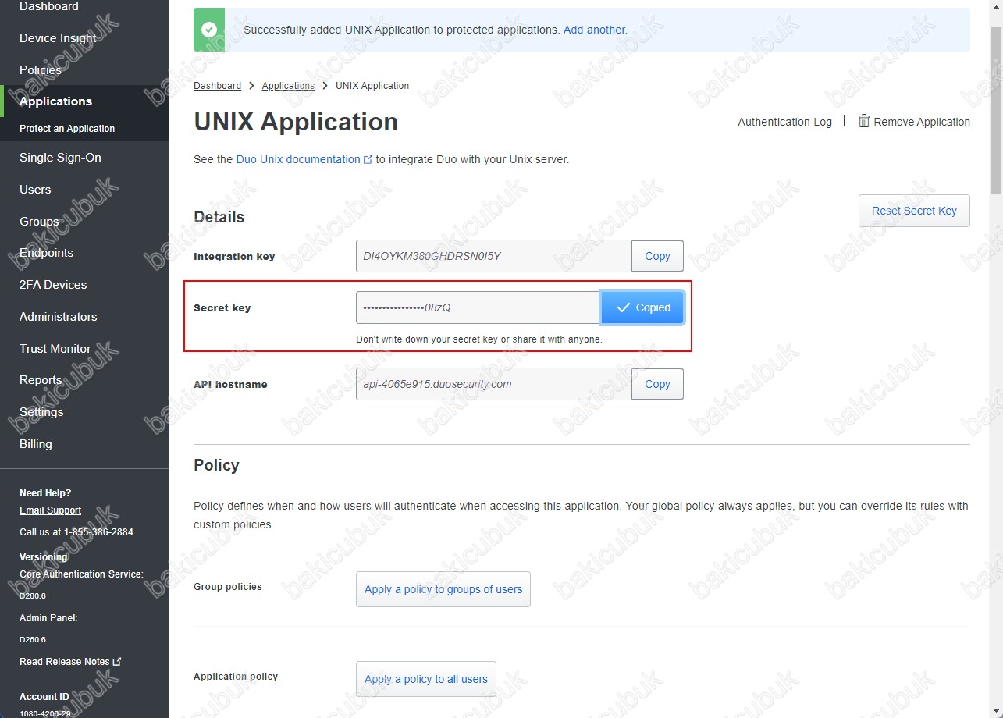Open the Authentication Log link
Image resolution: width=1003 pixels, height=718 pixels.
(x=784, y=122)
